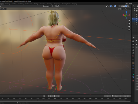Image resolution: width=138 pixels, height=104 pixels.
Task: Play the animation in reverse
Action: click(53, 96)
